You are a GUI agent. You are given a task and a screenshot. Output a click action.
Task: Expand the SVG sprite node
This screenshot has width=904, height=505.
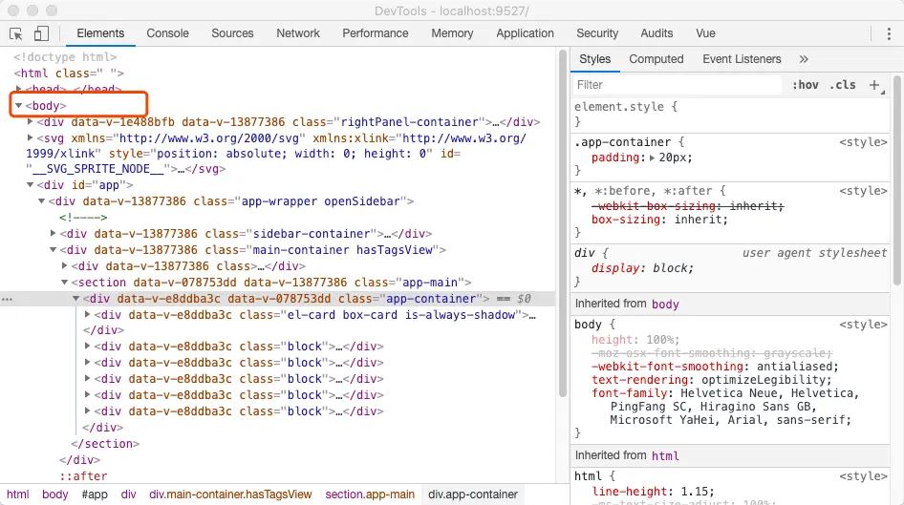(30, 137)
